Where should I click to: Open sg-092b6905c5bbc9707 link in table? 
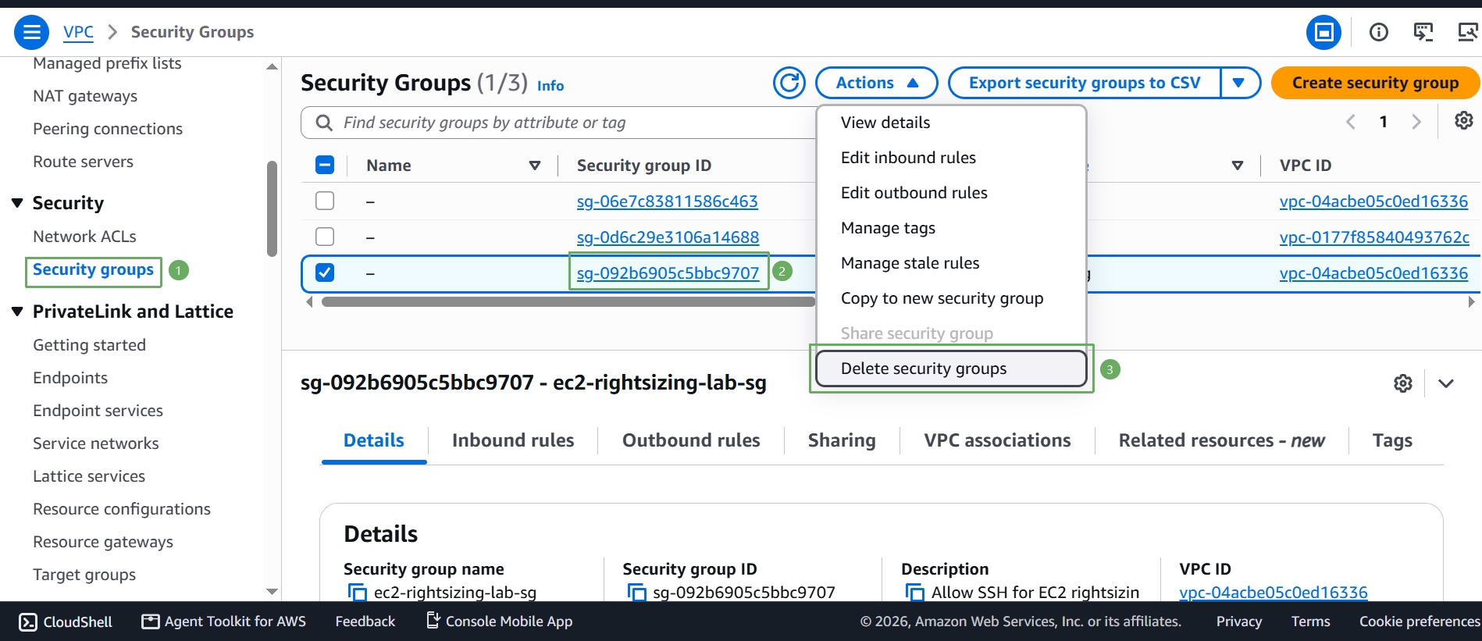[x=668, y=273]
